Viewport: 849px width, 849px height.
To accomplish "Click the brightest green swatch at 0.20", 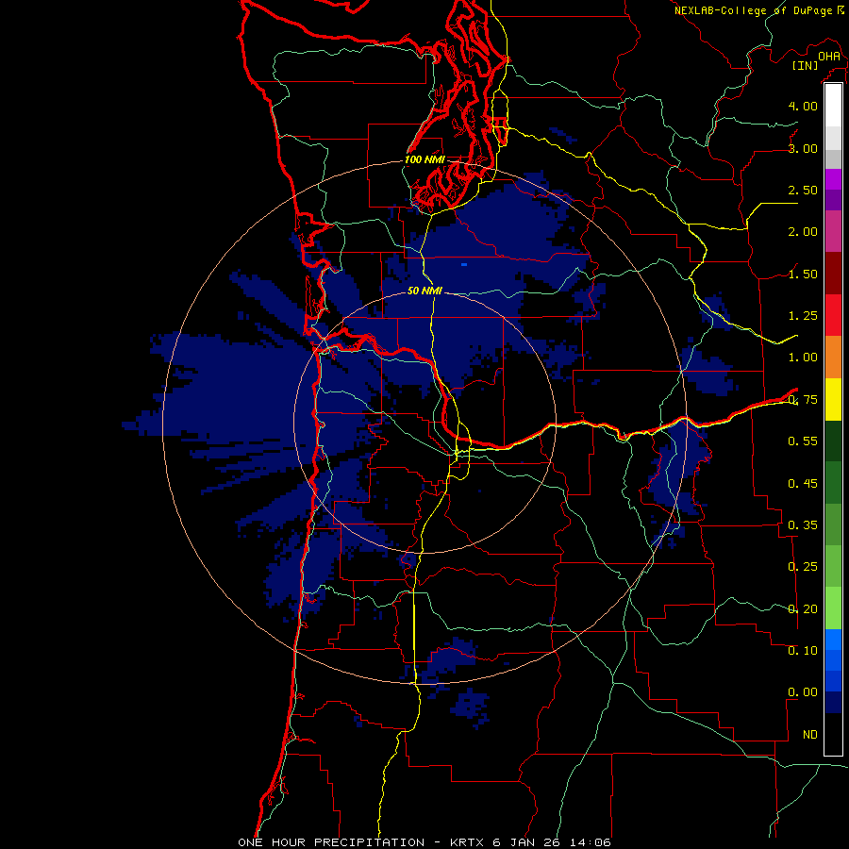I will (x=833, y=608).
